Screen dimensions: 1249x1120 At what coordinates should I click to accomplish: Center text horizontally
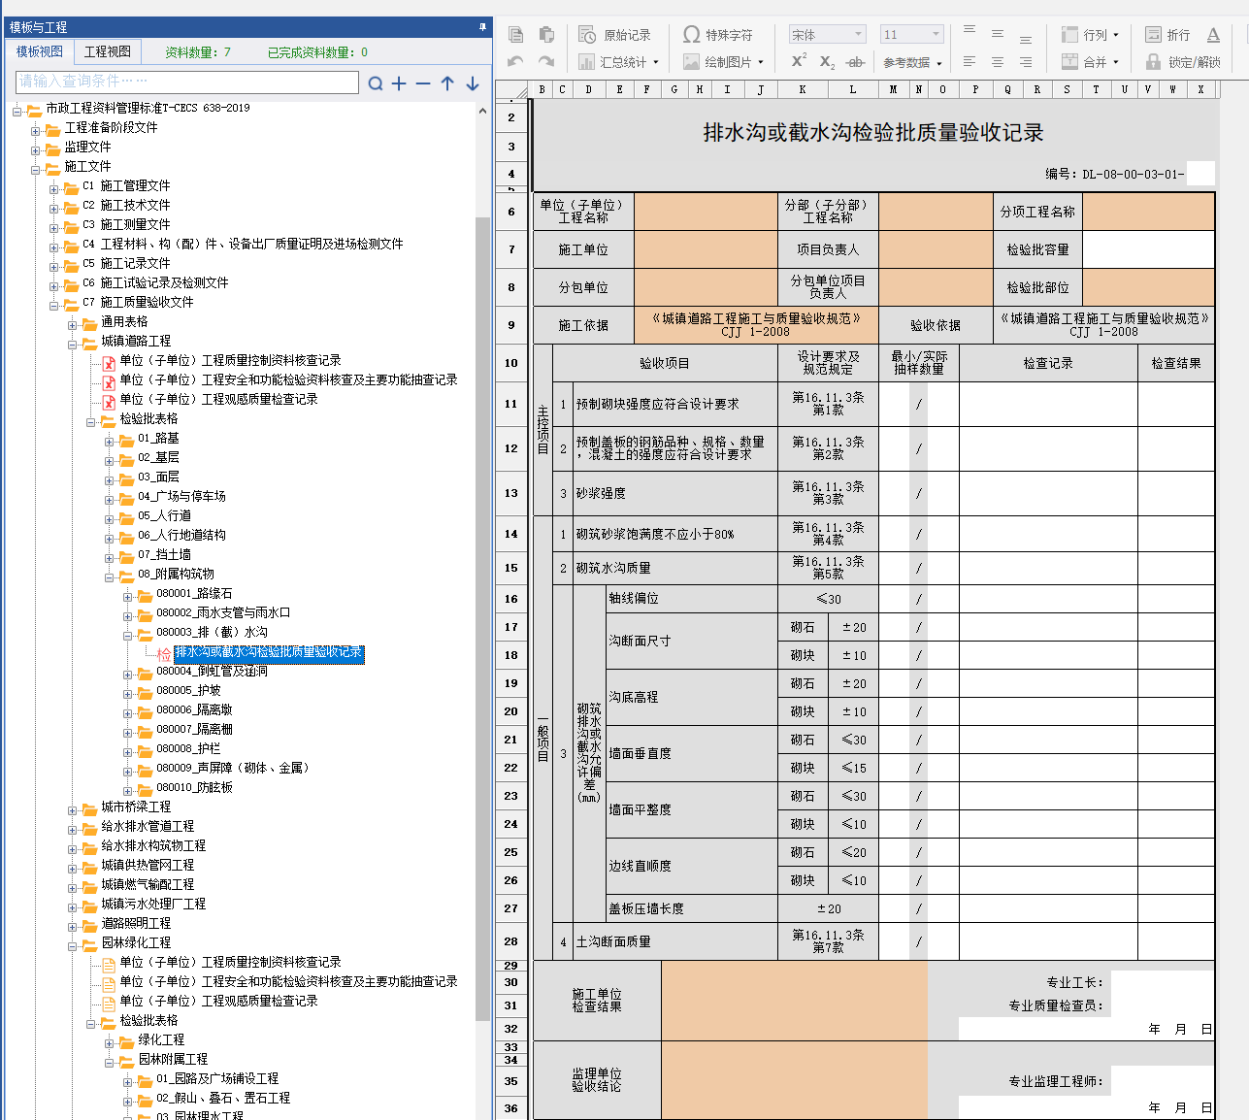pos(998,62)
